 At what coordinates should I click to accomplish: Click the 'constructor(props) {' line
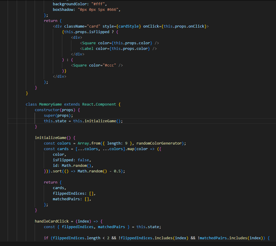(x=57, y=110)
